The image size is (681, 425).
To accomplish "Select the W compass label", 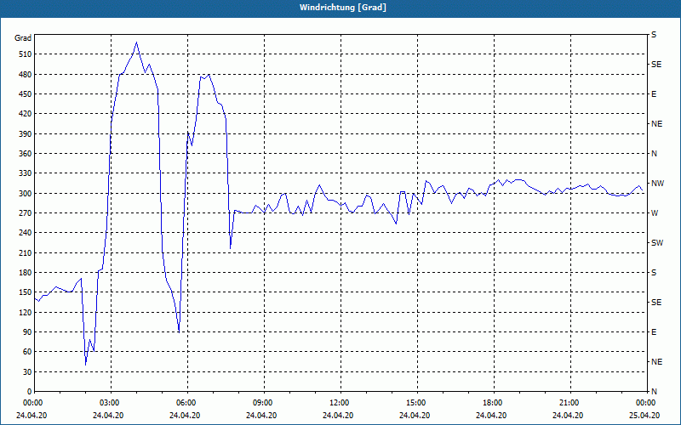I will pos(655,213).
